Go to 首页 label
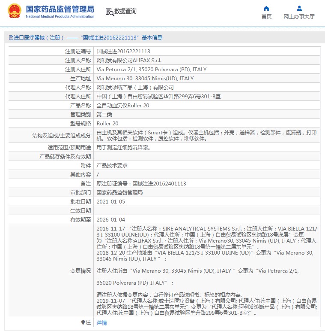The width and height of the screenshot is (325, 331). [x=266, y=16]
